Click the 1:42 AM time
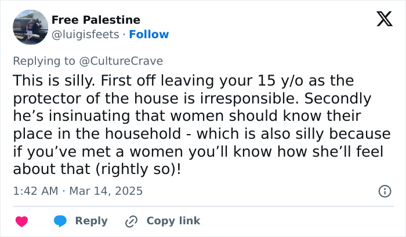This screenshot has width=406, height=237. (x=34, y=191)
